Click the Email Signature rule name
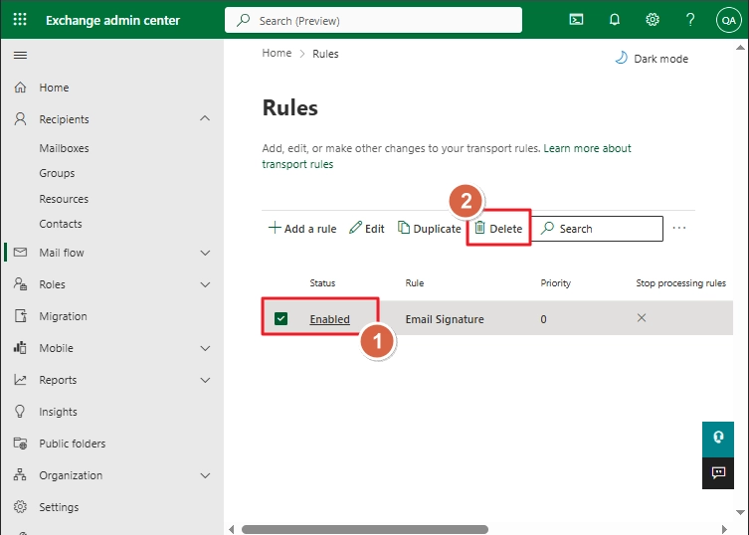Viewport: 749px width, 535px height. [445, 319]
